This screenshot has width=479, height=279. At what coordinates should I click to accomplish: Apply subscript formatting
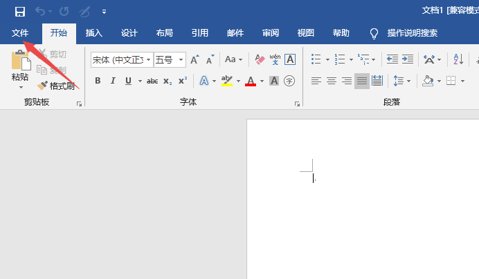[168, 81]
